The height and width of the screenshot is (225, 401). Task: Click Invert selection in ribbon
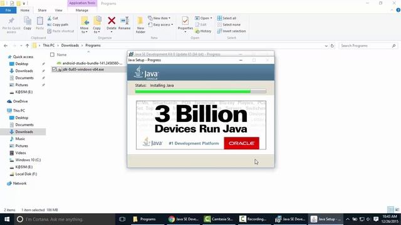click(231, 31)
